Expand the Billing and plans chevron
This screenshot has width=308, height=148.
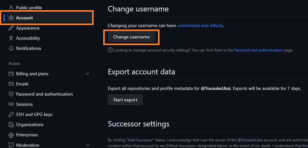click(x=88, y=74)
